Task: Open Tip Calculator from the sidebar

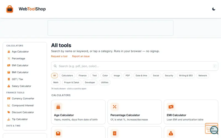Action: point(20,119)
